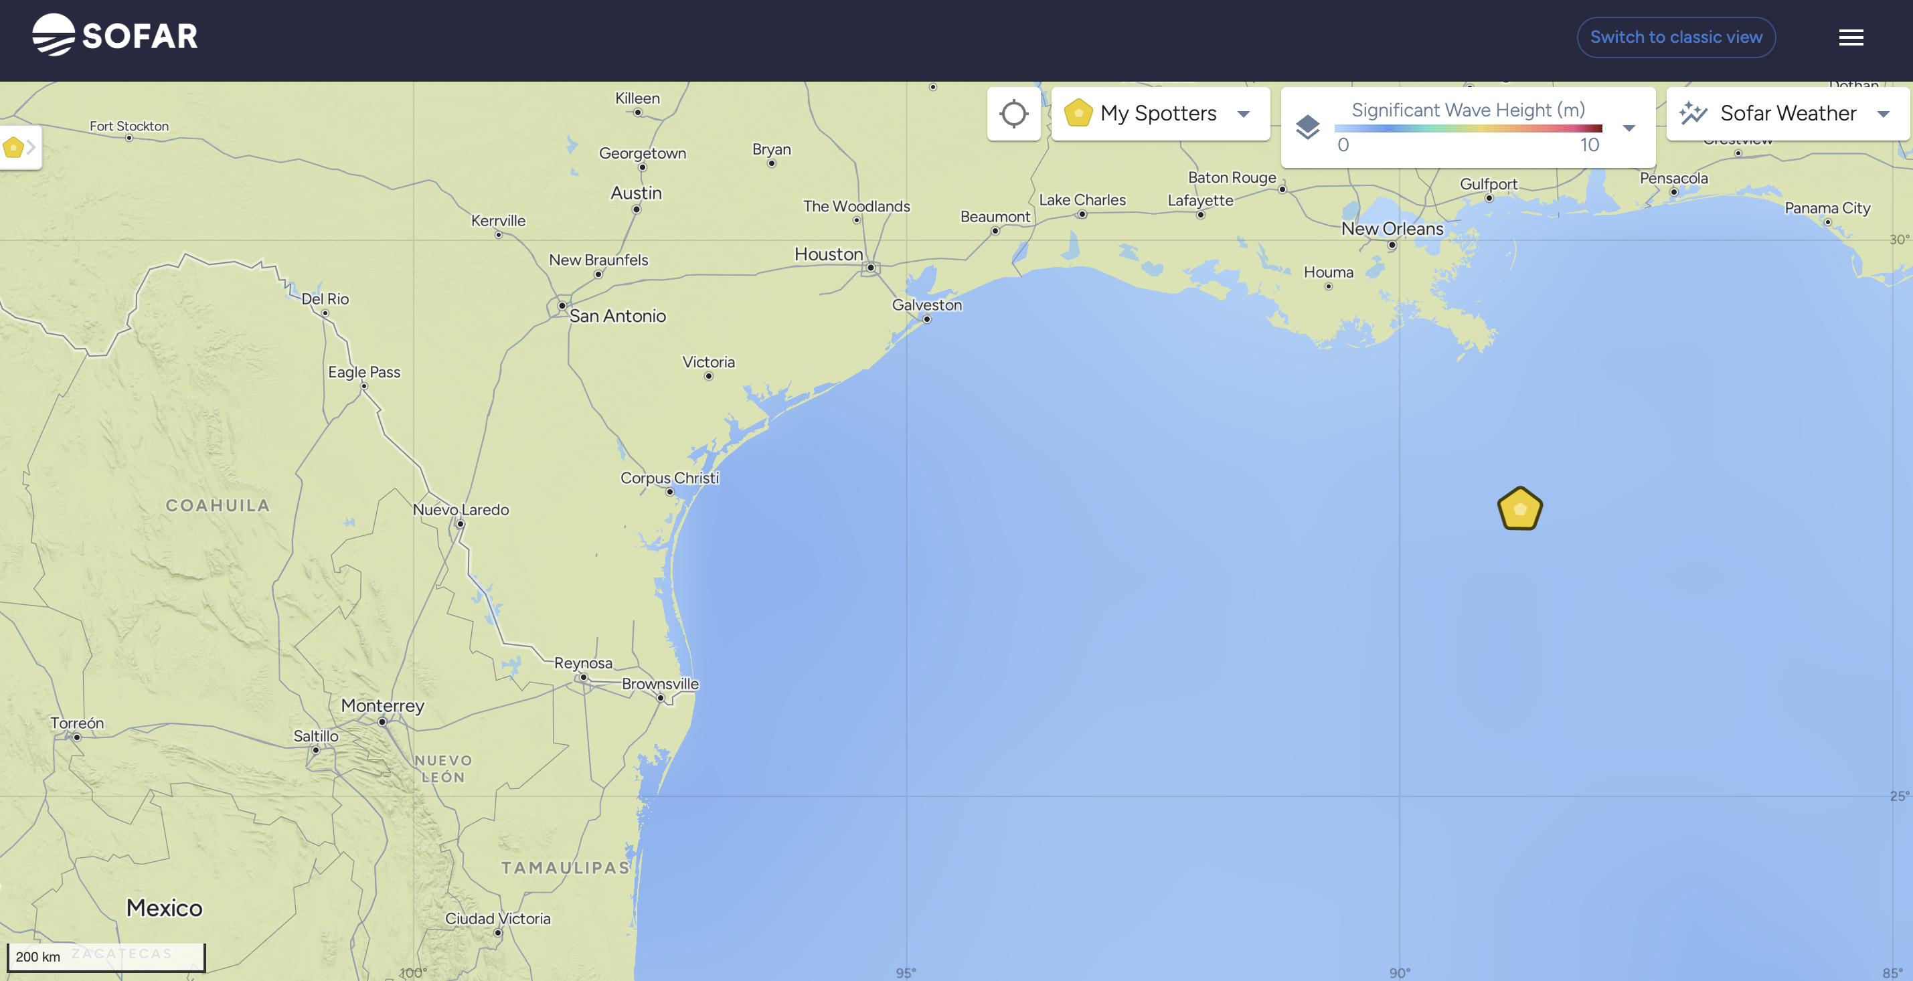This screenshot has width=1913, height=981.
Task: Click the New Orleans city marker
Action: point(1392,245)
